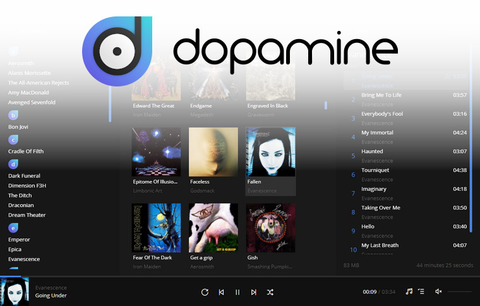Pause the current song
The width and height of the screenshot is (480, 306).
[x=237, y=292]
